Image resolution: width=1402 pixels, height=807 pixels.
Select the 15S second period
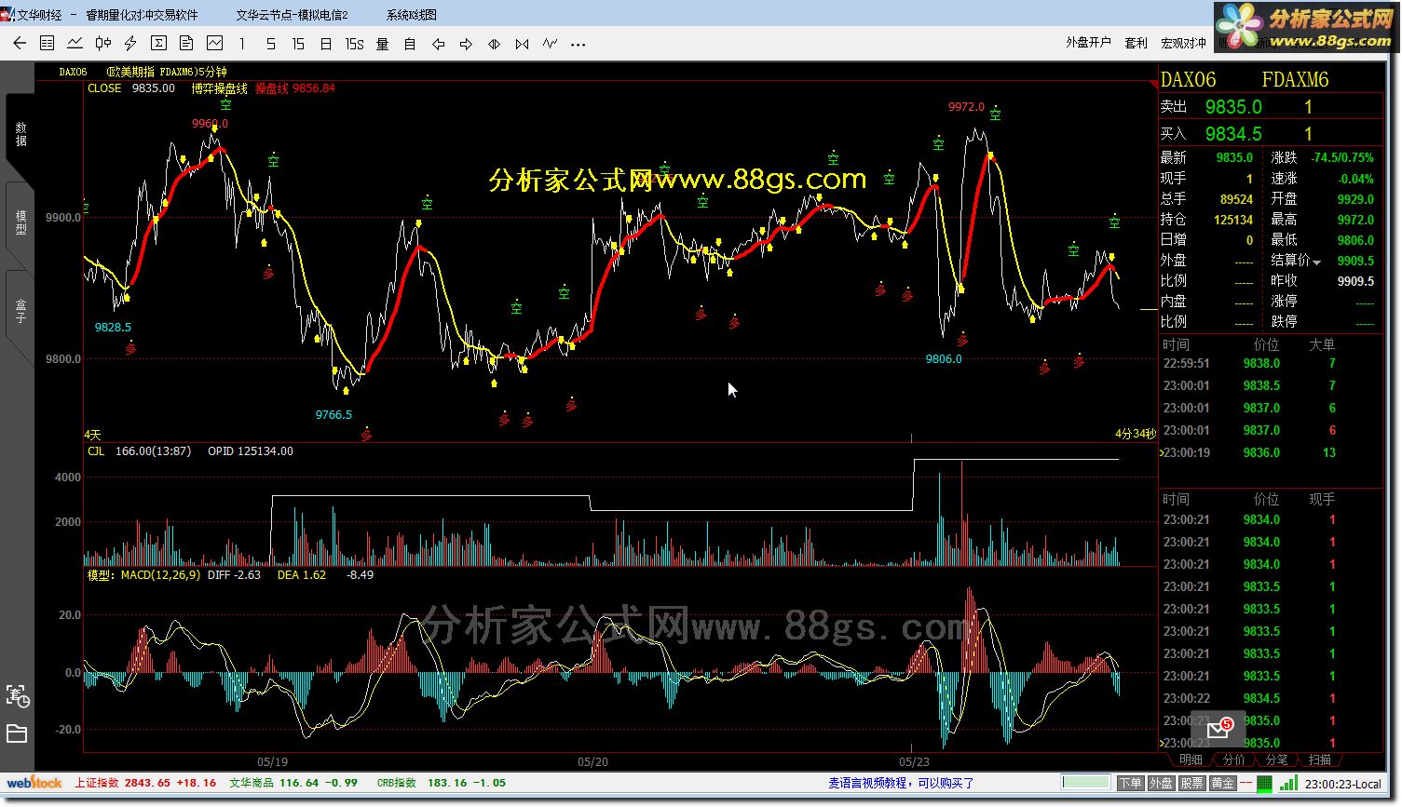point(354,44)
